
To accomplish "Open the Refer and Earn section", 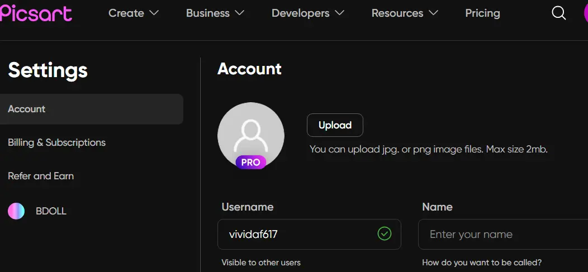I will [x=41, y=176].
